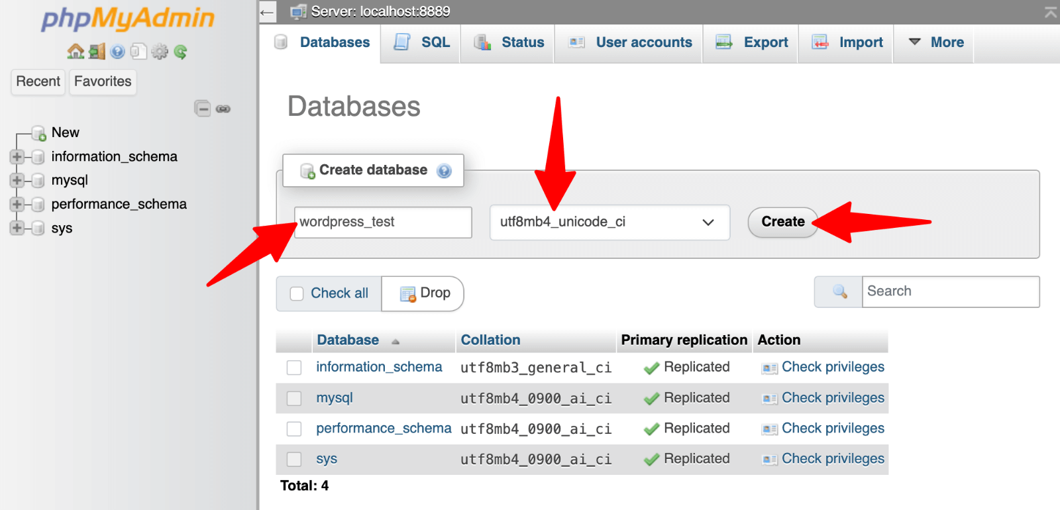Click Check privileges link for information_schema
The image size is (1060, 510).
[833, 367]
